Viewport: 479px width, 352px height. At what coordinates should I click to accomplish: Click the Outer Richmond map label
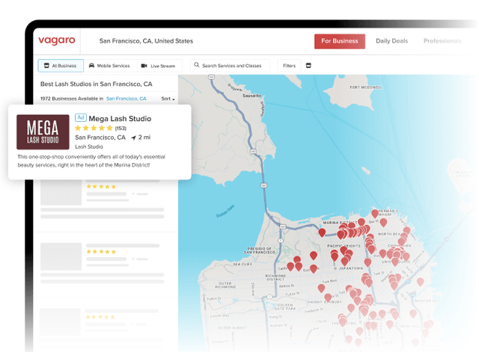225,285
